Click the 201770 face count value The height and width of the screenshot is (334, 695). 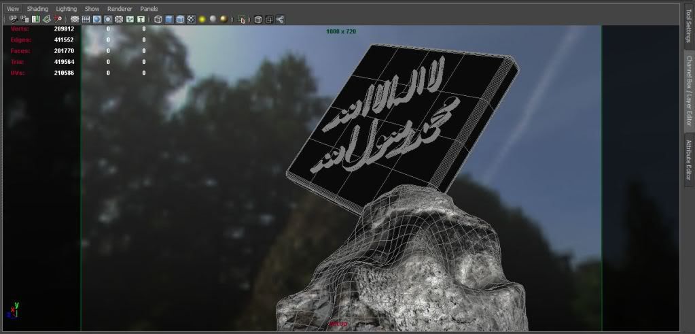(64, 50)
